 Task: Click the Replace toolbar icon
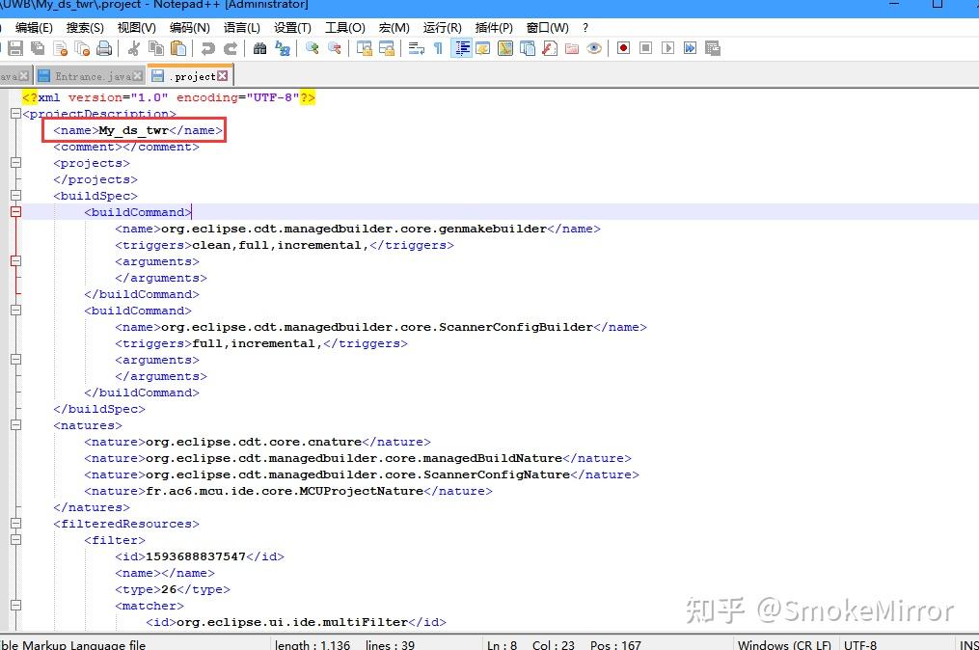point(281,47)
